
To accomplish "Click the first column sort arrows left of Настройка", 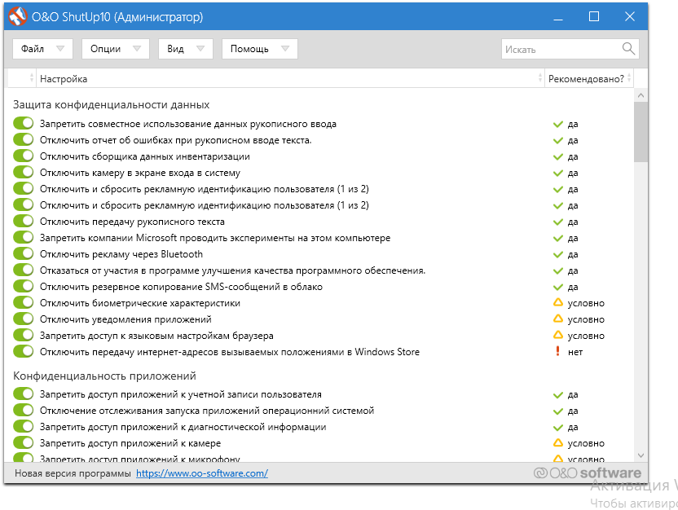I will [32, 78].
